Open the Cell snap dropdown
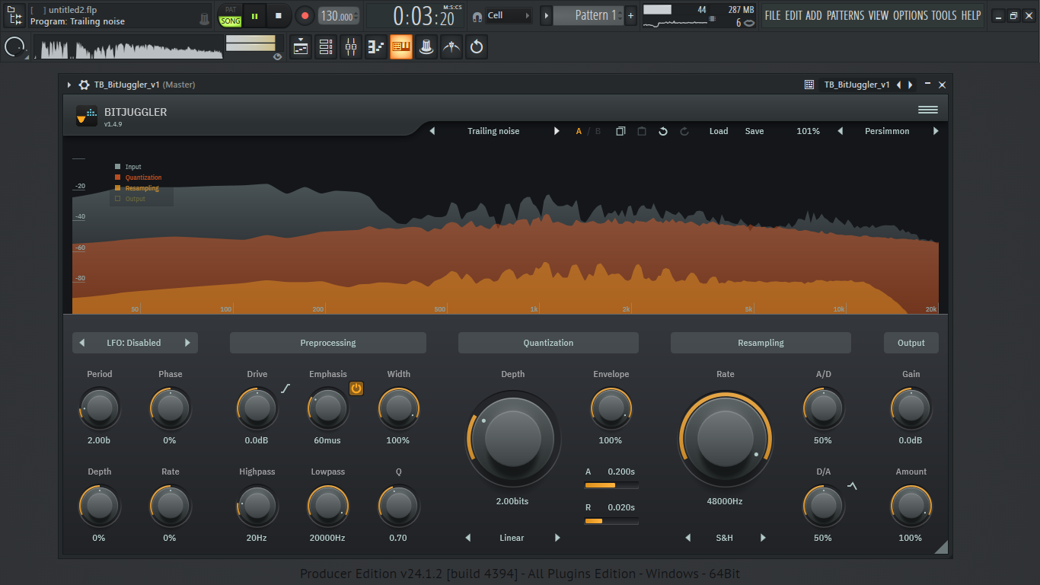 pyautogui.click(x=509, y=15)
